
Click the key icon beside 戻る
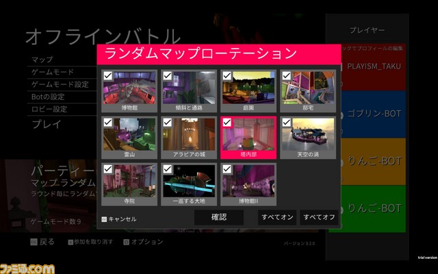(34, 242)
